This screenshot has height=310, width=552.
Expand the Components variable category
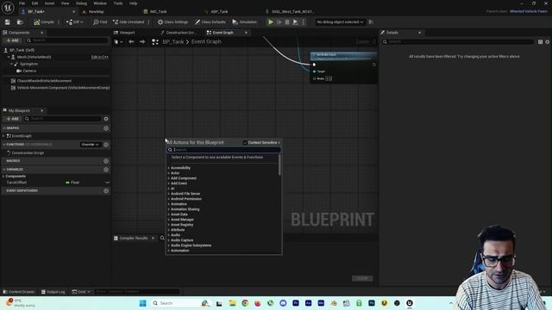point(3,176)
